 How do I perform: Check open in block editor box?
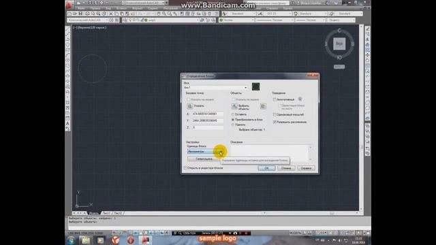(185, 168)
